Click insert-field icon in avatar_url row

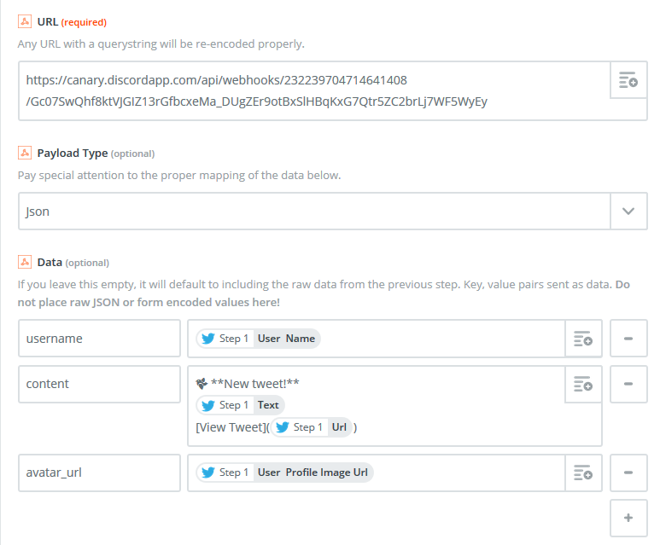click(583, 473)
